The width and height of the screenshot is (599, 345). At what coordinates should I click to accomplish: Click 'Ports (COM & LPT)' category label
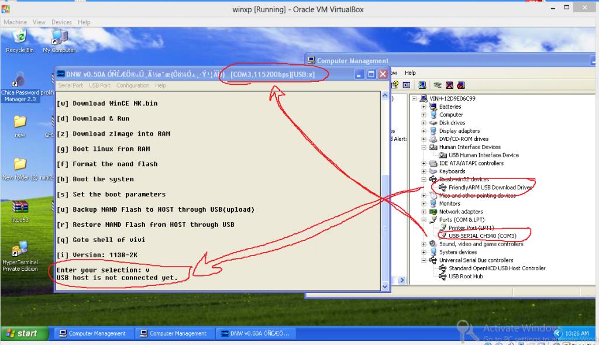pyautogui.click(x=462, y=220)
